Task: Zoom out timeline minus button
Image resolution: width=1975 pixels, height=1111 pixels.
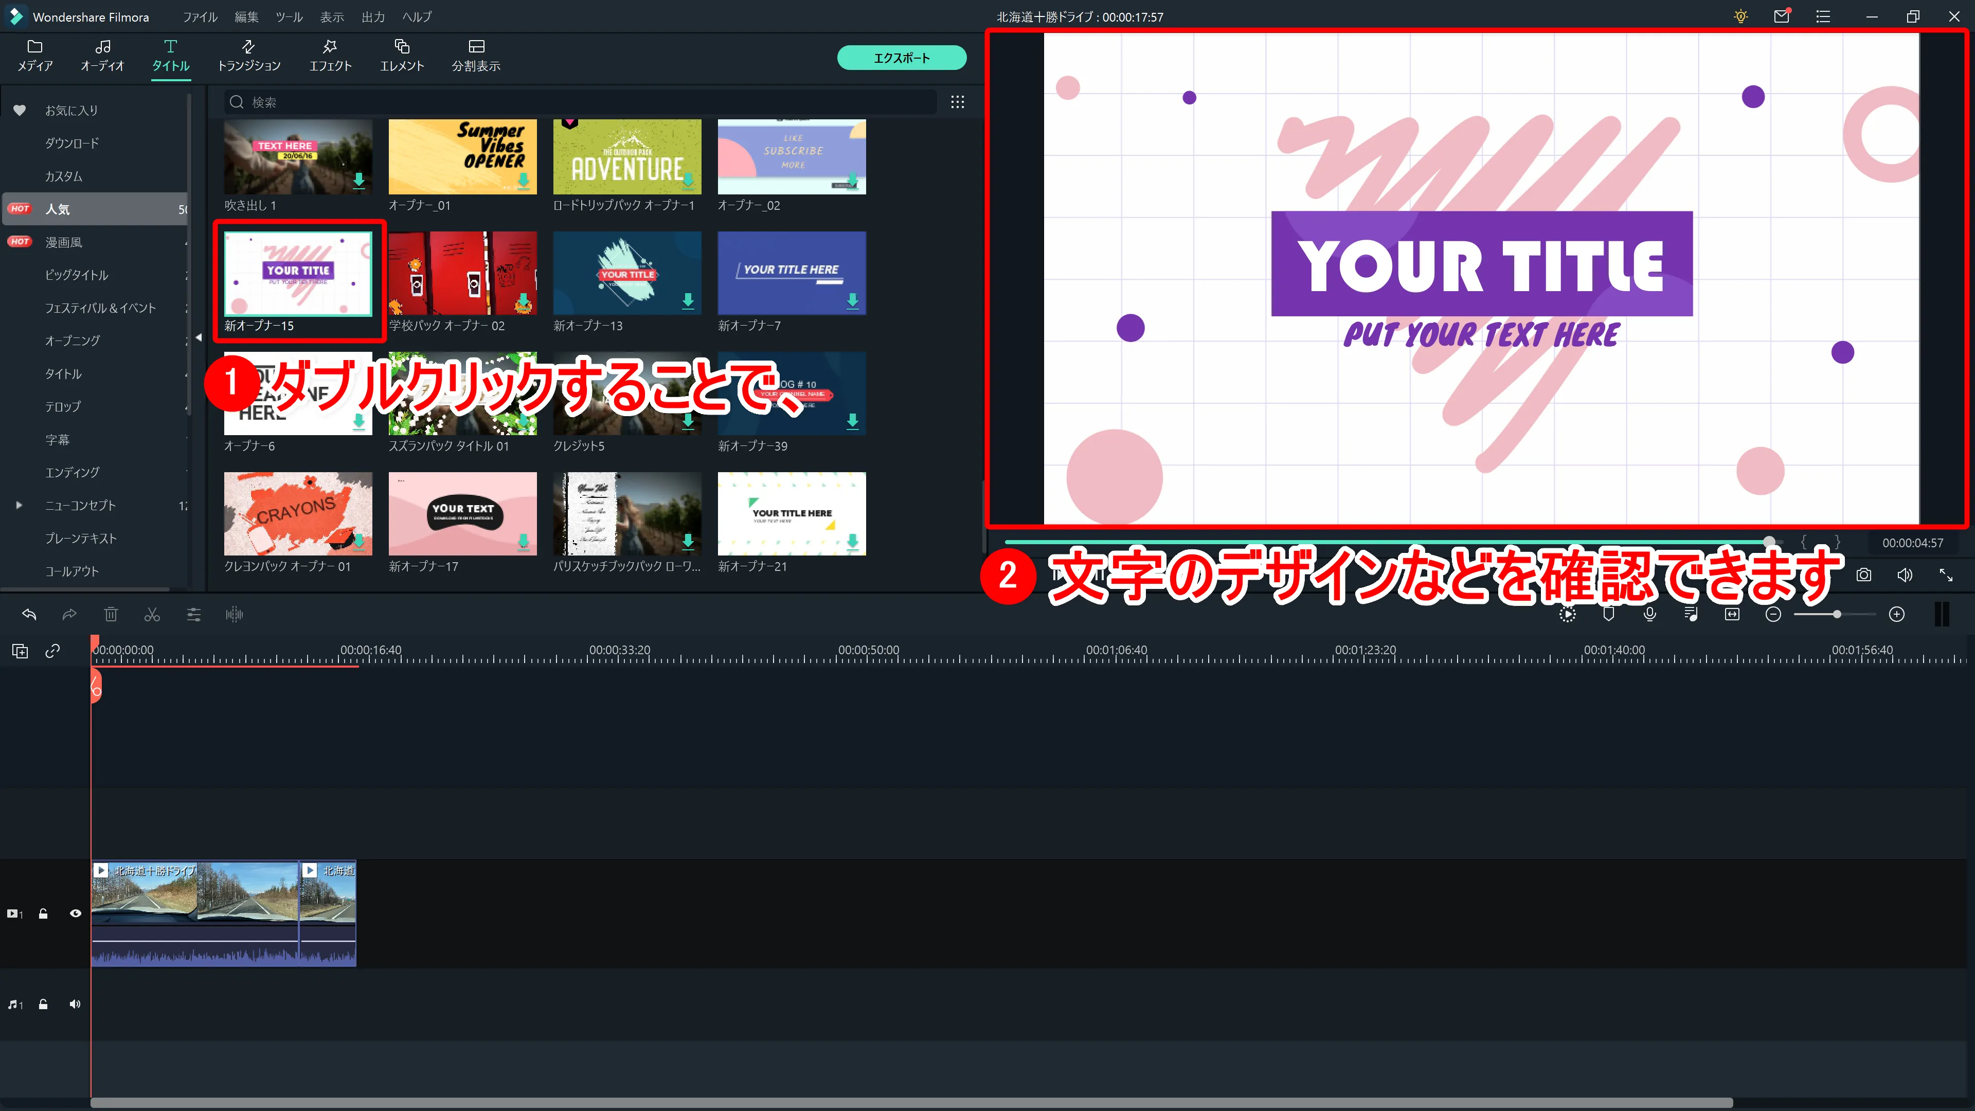Action: (x=1773, y=614)
